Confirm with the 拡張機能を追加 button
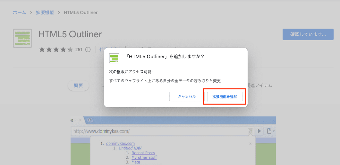 (225, 97)
